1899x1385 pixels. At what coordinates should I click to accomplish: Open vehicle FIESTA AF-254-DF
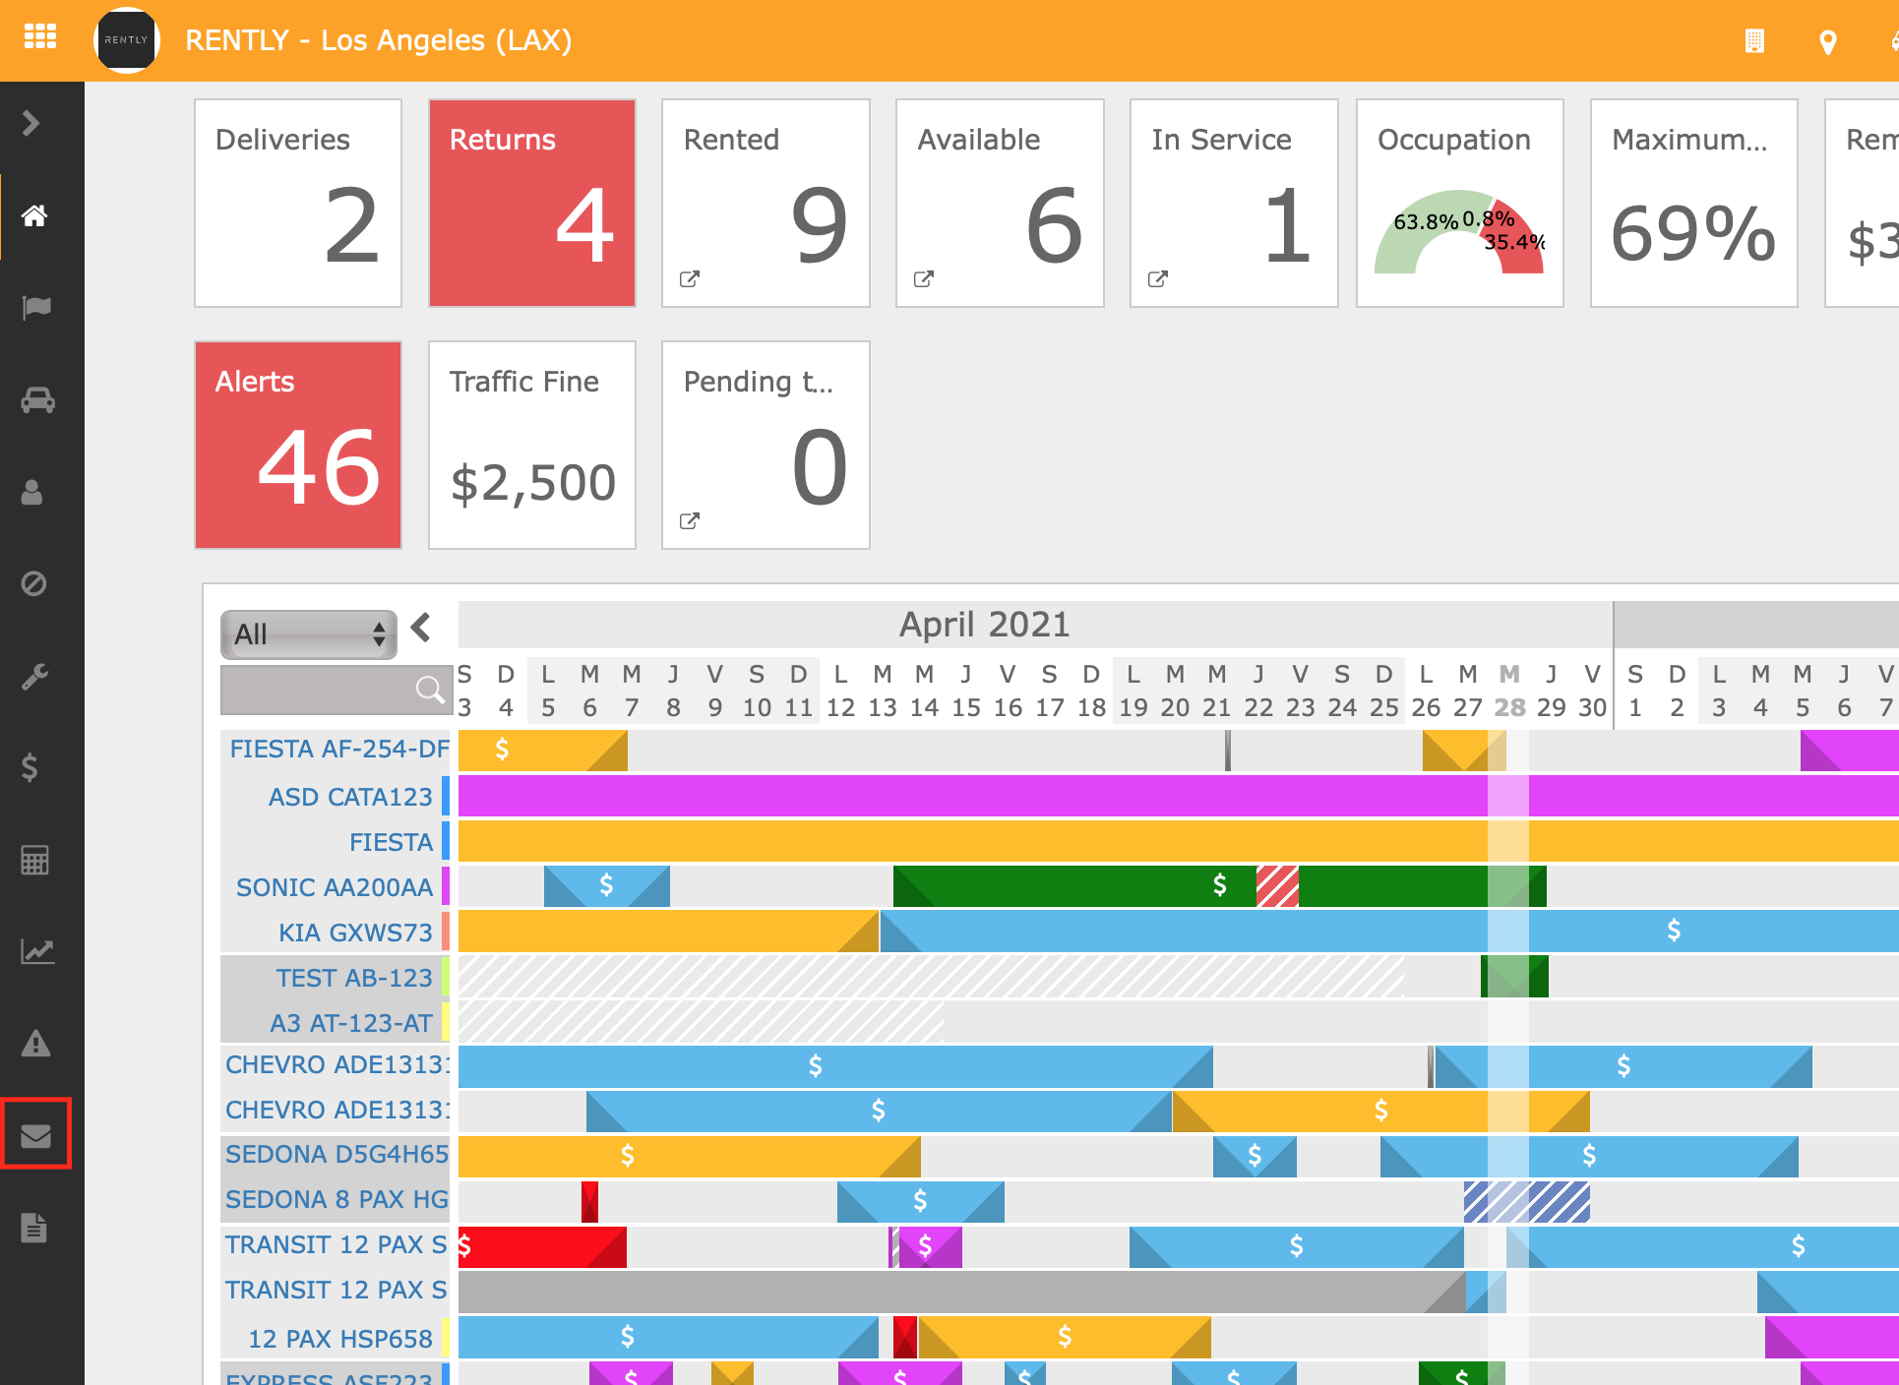coord(339,750)
